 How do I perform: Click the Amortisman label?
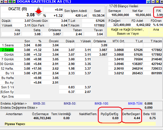point(14,114)
